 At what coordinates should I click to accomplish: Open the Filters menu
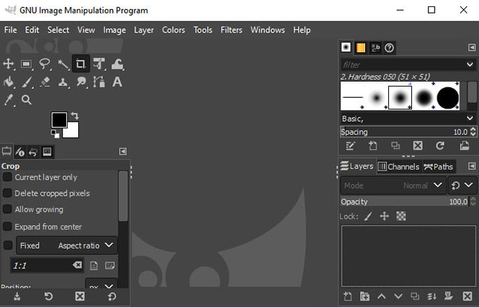pos(231,30)
